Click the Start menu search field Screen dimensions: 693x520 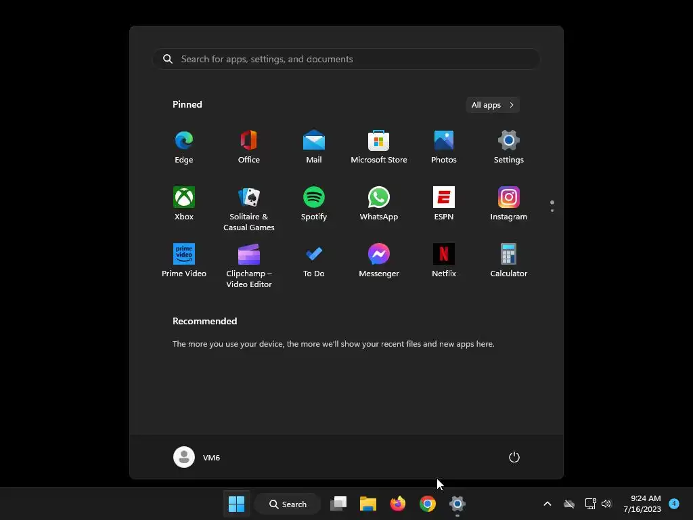[x=346, y=59]
